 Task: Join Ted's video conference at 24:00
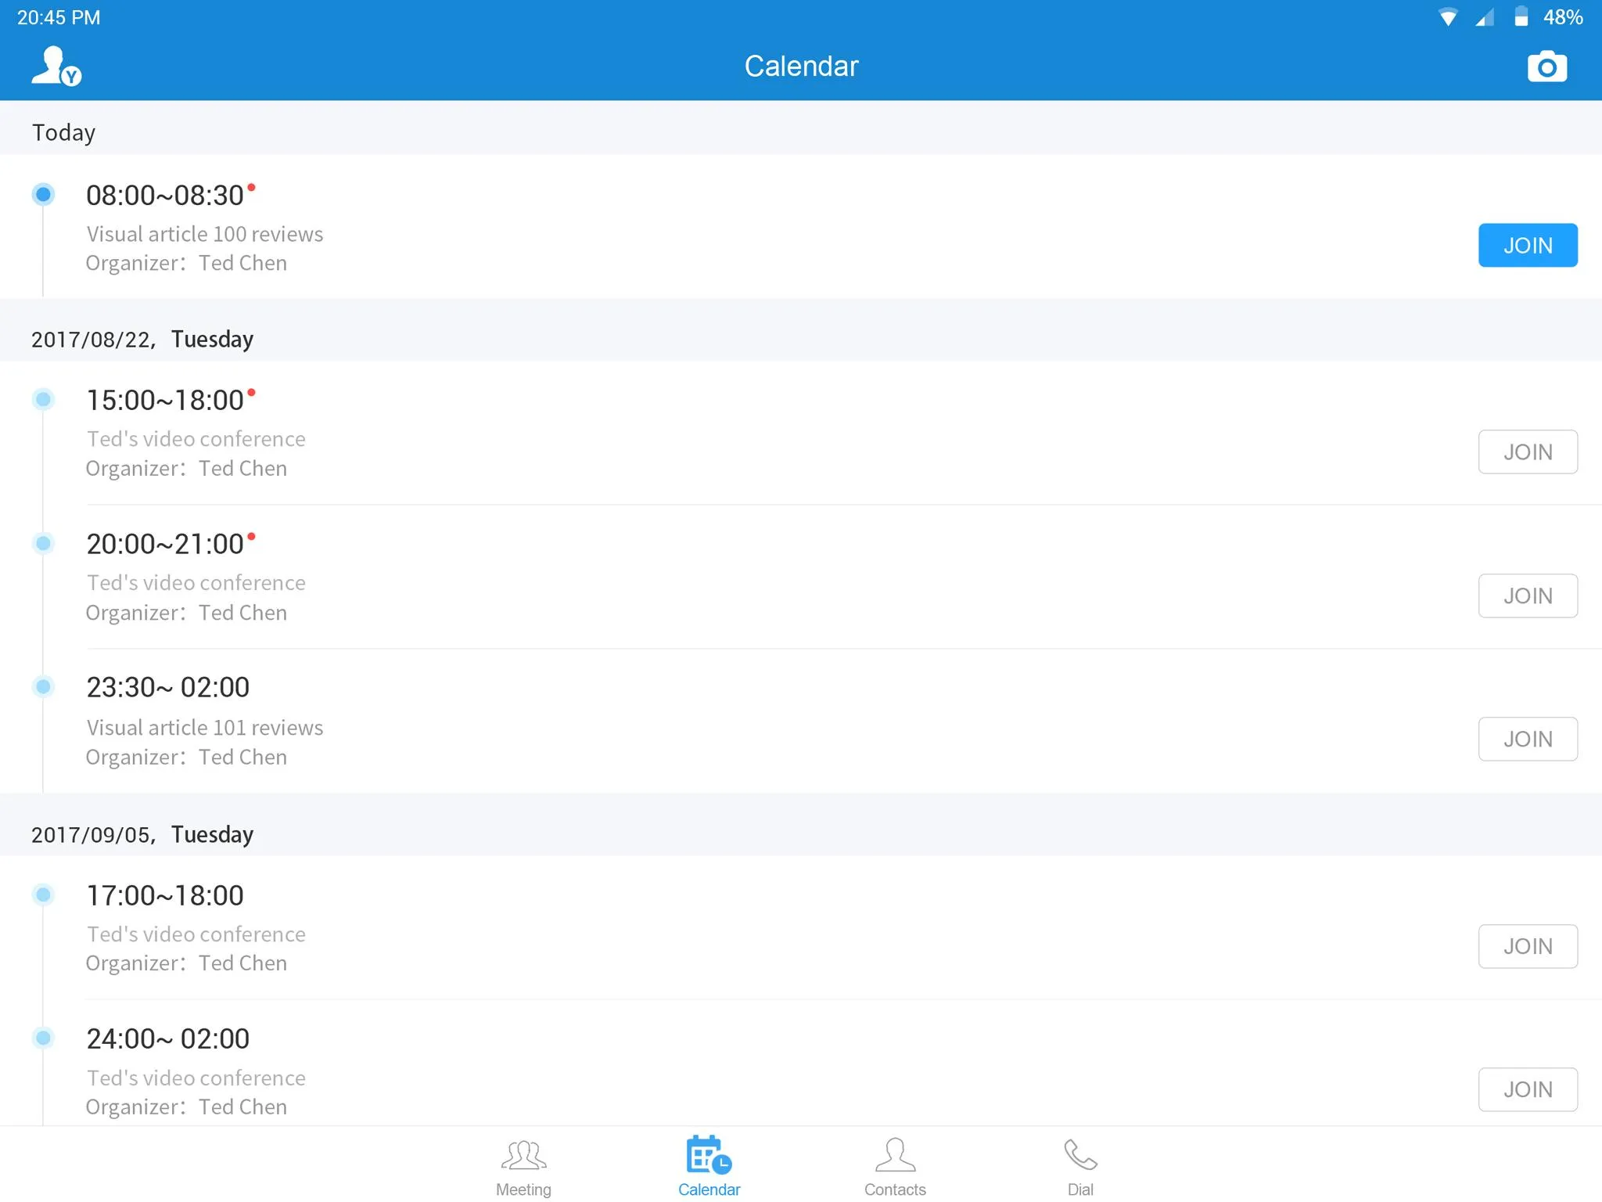[1528, 1089]
